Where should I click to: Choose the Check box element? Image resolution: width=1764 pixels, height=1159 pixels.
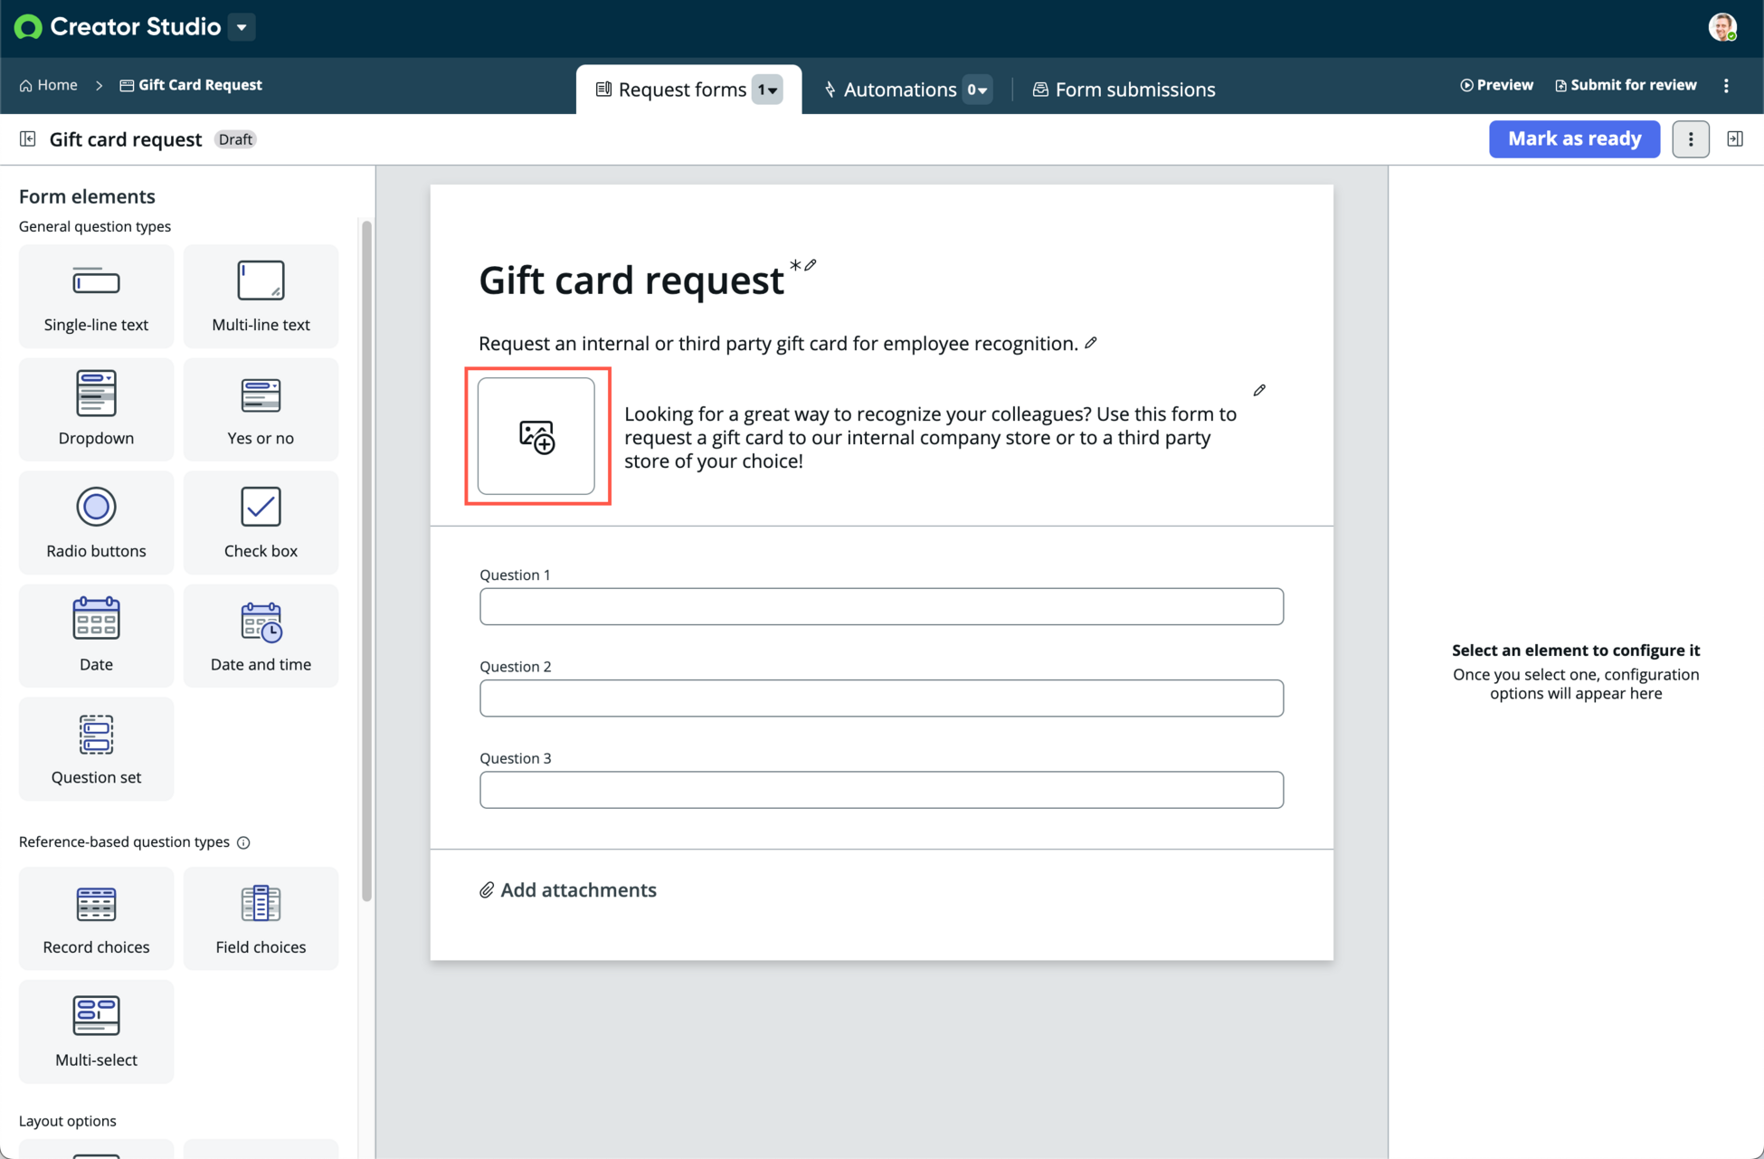coord(261,522)
